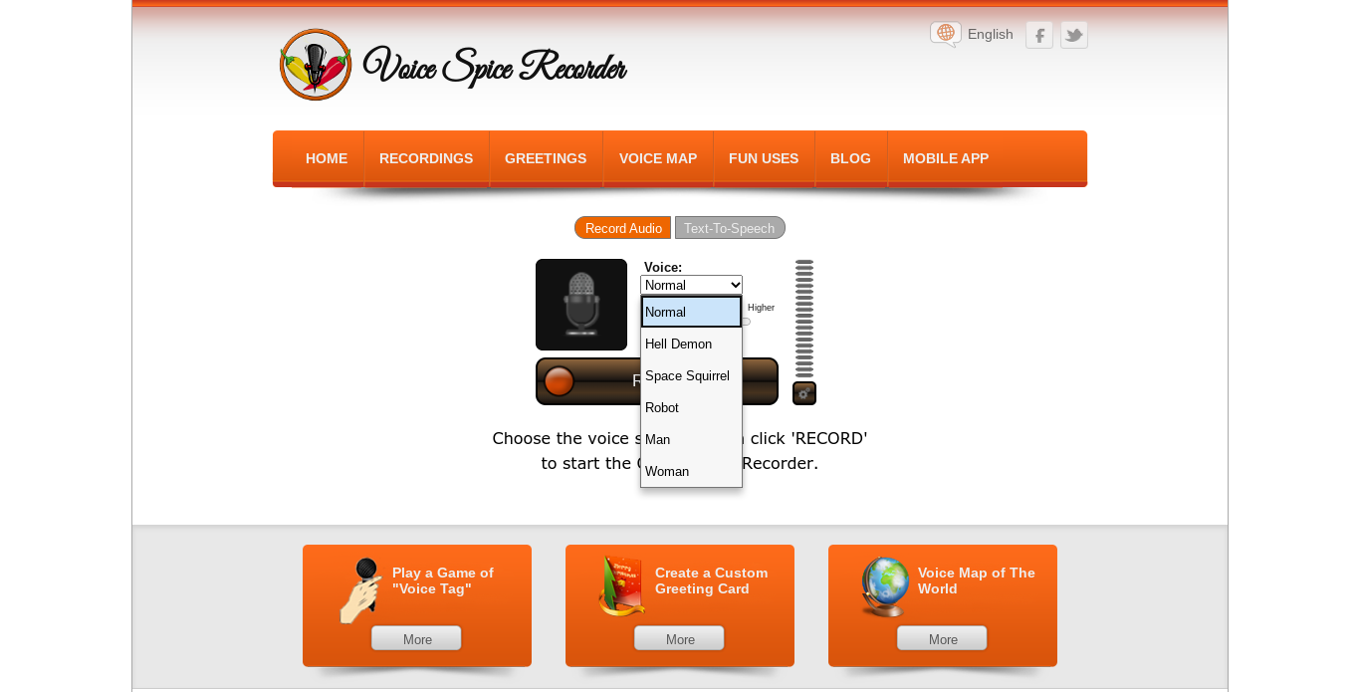Choose Hell Demon voice option
The height and width of the screenshot is (692, 1359).
click(691, 344)
